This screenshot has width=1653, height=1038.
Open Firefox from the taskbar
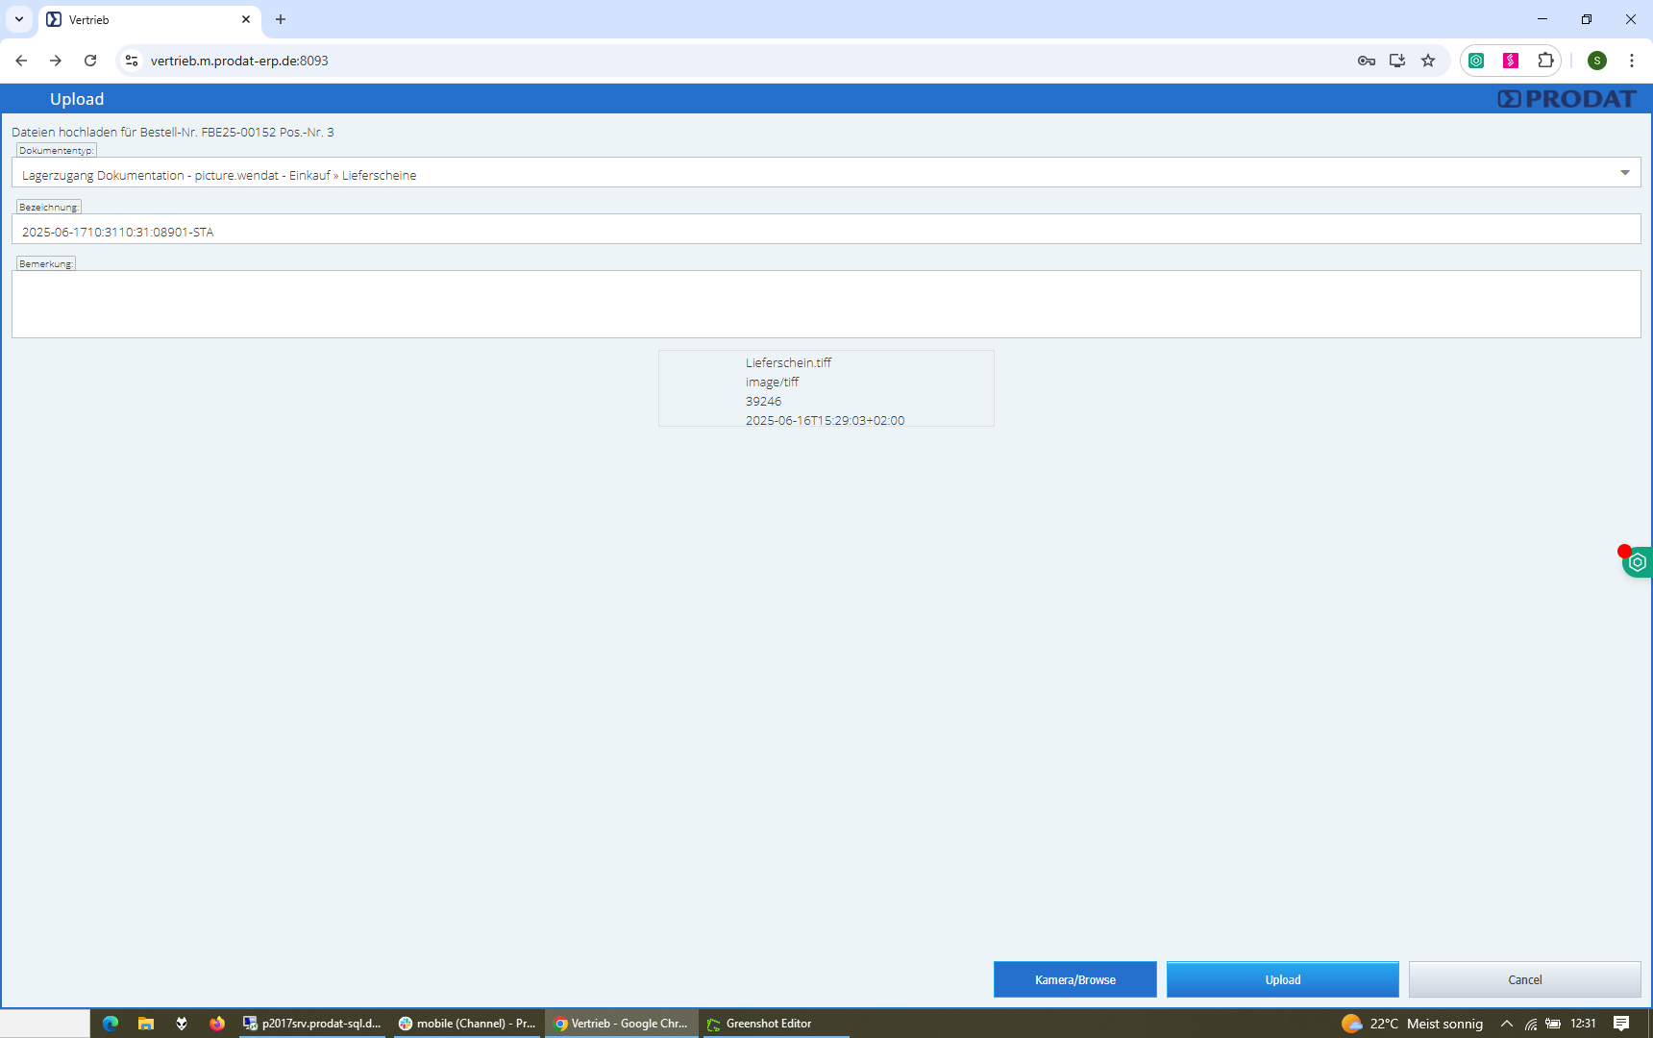pyautogui.click(x=217, y=1024)
